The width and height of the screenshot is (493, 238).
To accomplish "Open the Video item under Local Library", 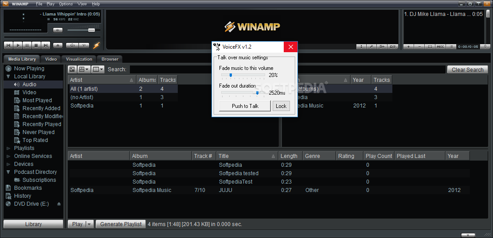I will click(29, 92).
